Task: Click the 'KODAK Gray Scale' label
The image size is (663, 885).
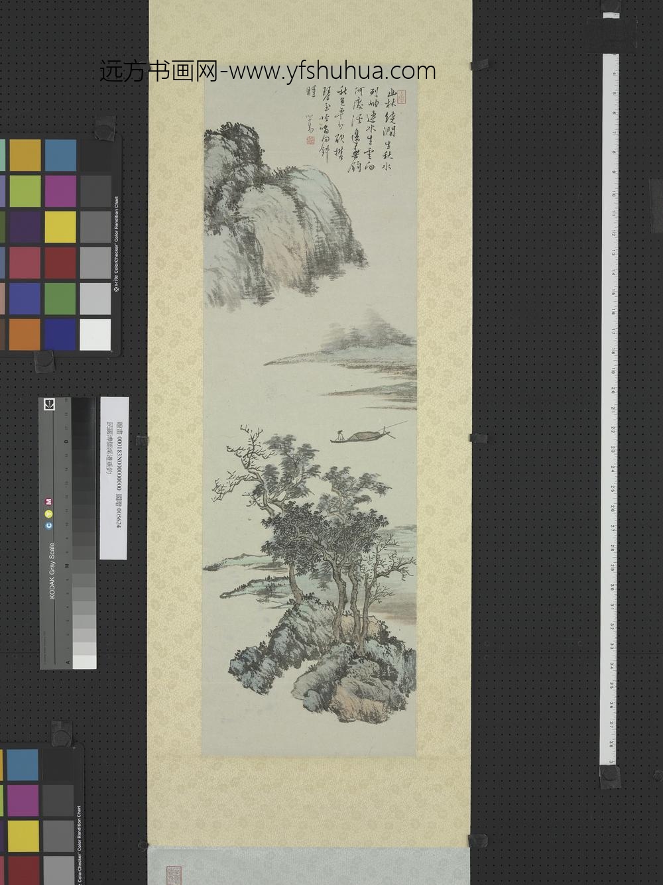Action: pyautogui.click(x=52, y=571)
